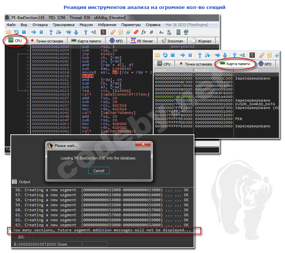Click the fx functions icon in toolbar
The width and height of the screenshot is (285, 253).
[144, 32]
